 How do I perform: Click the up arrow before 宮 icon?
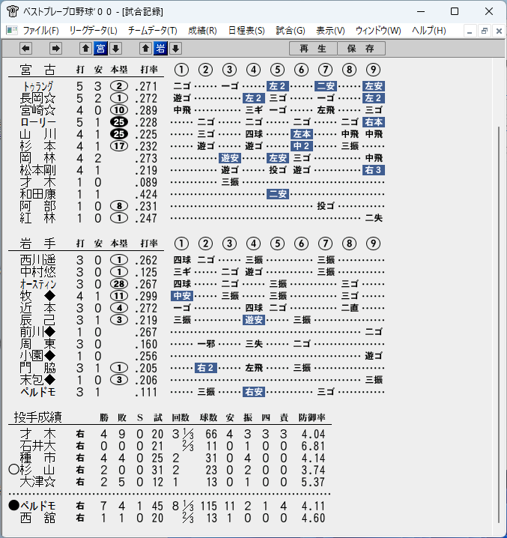(x=86, y=49)
